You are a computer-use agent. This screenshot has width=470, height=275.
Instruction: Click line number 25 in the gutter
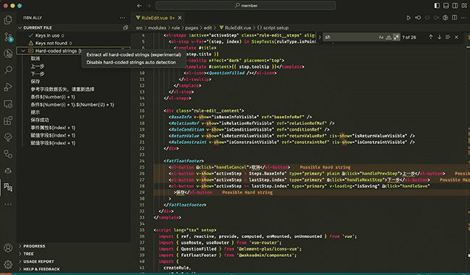pyautogui.click(x=142, y=167)
